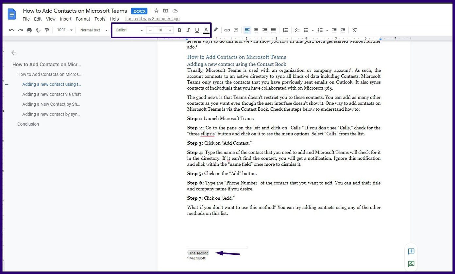Jump to 'Adding a new contact by syn…' outline item
The width and height of the screenshot is (455, 274).
click(51, 114)
